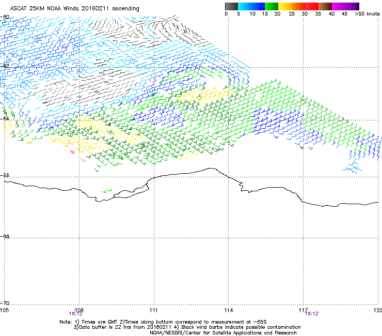Click the light blue barb cluster near longitude 119
This screenshot has height=336, width=382.
[352, 169]
